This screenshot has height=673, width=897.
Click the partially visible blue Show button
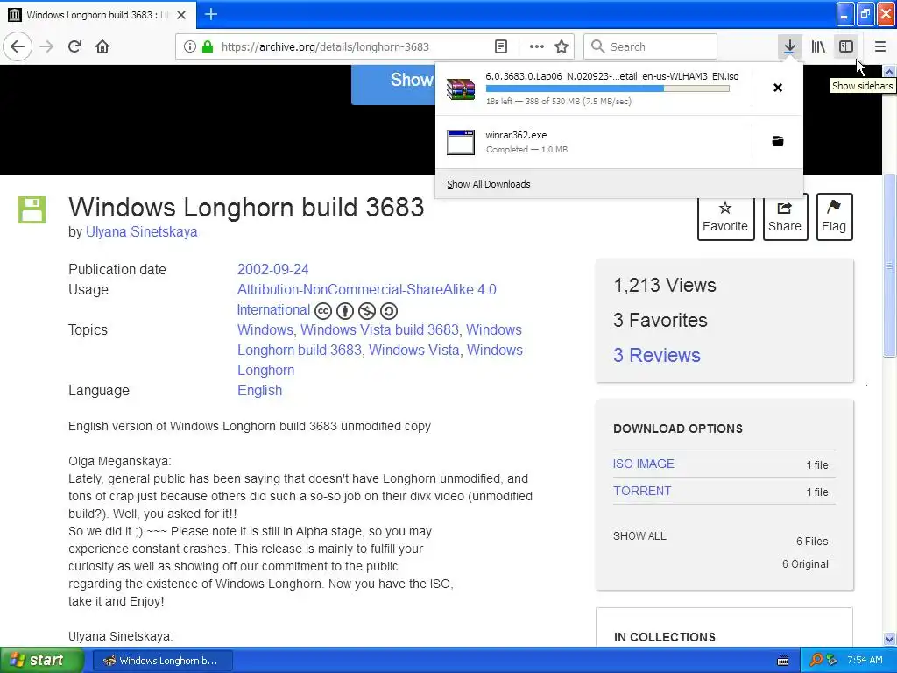(393, 85)
